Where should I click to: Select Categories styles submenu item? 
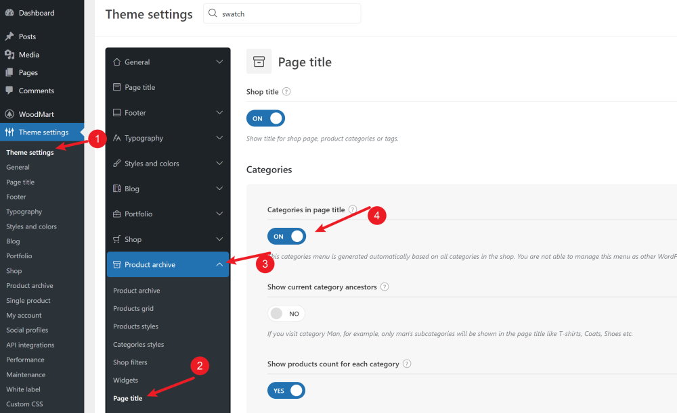coord(139,345)
